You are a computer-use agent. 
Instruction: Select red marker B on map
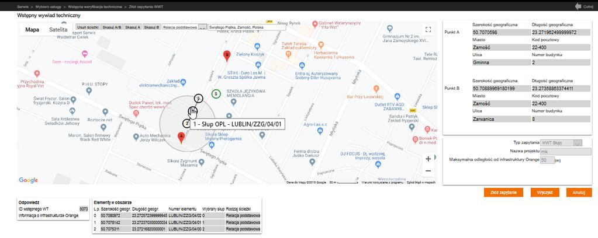point(227,56)
